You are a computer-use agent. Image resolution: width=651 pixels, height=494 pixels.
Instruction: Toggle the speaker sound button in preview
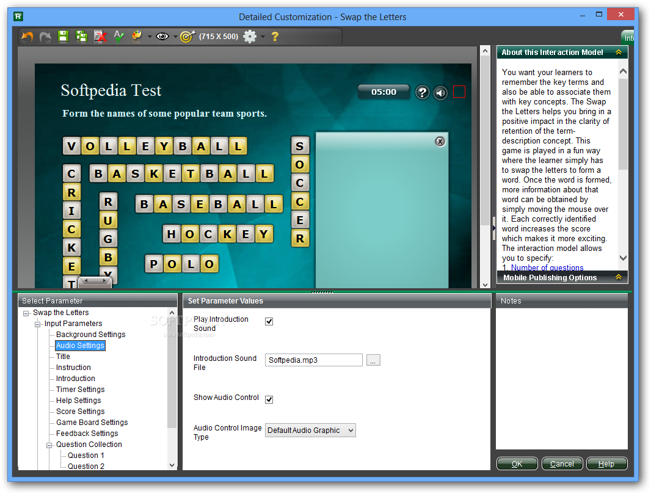coord(441,93)
